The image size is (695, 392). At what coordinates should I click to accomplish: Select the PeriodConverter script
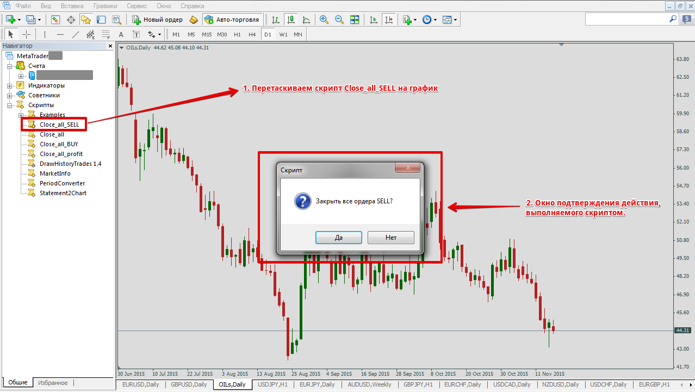coord(62,183)
